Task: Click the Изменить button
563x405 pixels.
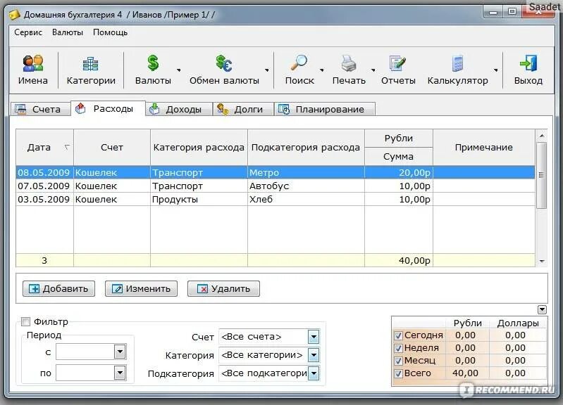Action: coord(141,288)
